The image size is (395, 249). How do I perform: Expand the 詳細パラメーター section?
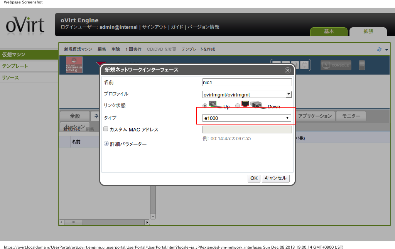[106, 144]
